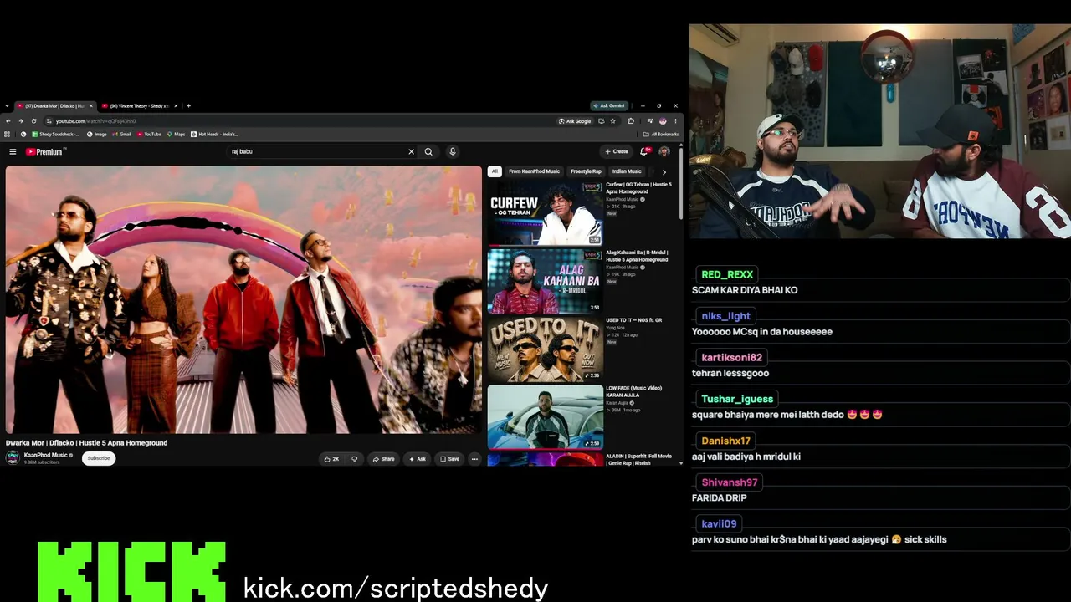Select the From KaanPhod Music chip

point(534,171)
